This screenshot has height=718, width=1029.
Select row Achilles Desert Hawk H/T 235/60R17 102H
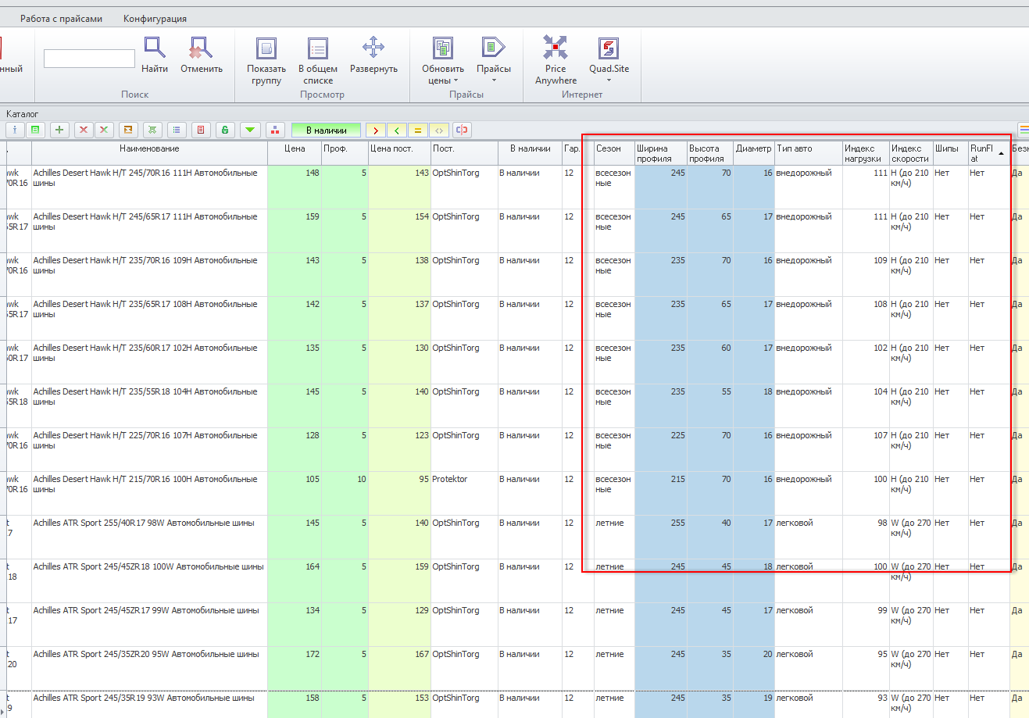coord(514,362)
